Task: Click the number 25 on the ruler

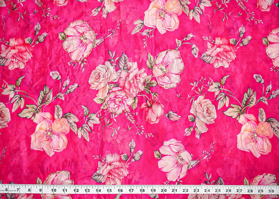Action: pos(218,191)
